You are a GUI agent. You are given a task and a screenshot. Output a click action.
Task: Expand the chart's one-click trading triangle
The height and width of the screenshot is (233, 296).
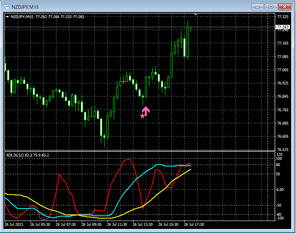click(x=7, y=17)
